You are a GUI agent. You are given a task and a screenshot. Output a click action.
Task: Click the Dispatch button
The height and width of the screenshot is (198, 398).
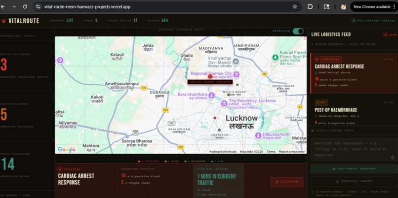pos(286,182)
